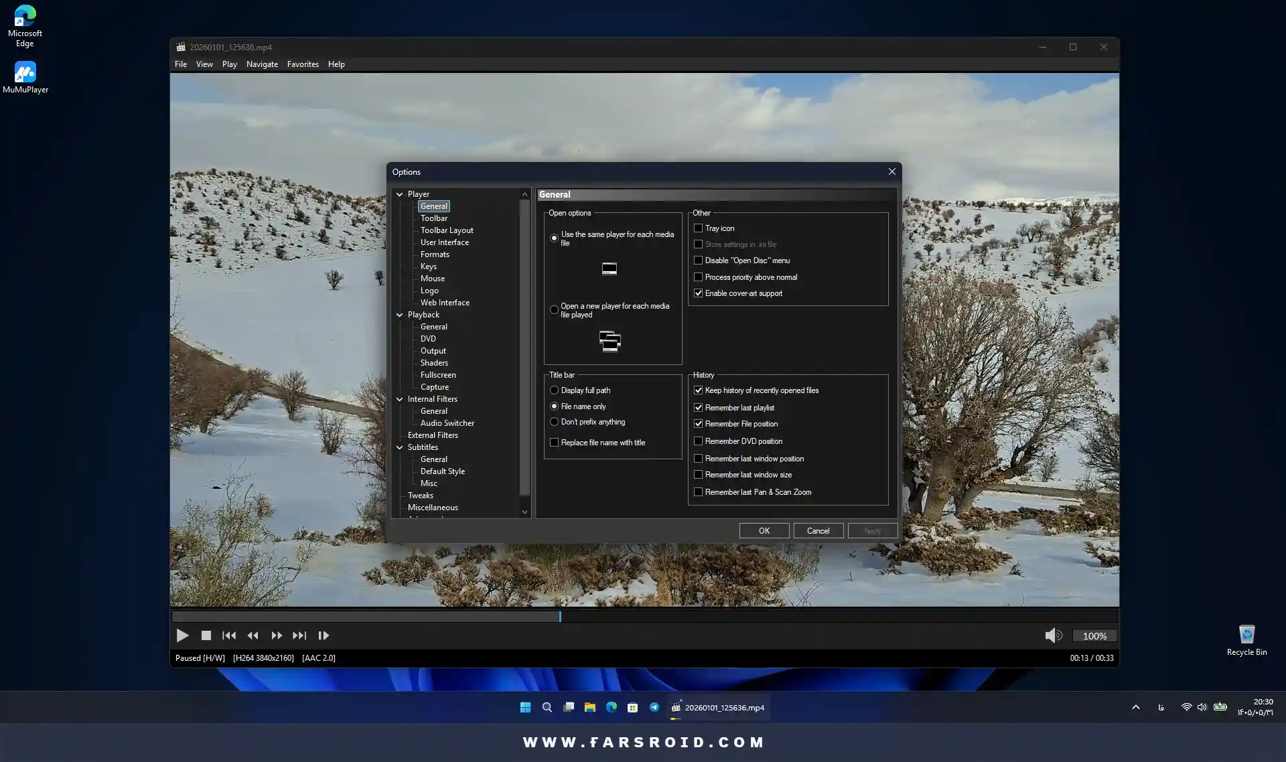The width and height of the screenshot is (1286, 762).
Task: Open the Help menu
Action: [336, 64]
